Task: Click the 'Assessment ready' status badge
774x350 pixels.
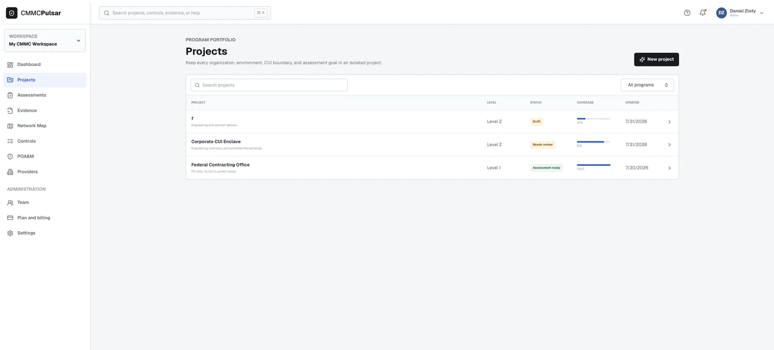Action: coord(546,168)
